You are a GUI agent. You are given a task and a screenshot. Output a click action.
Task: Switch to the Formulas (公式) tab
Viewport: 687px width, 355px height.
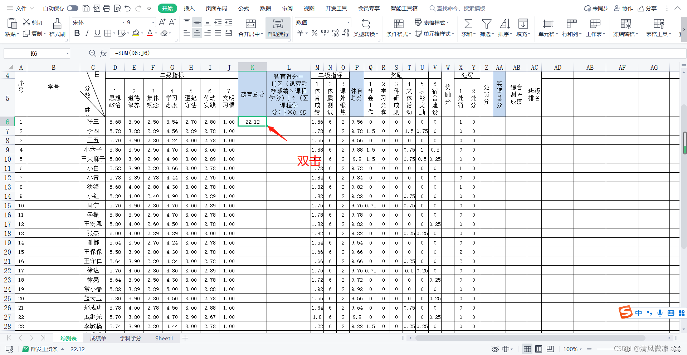coord(244,8)
